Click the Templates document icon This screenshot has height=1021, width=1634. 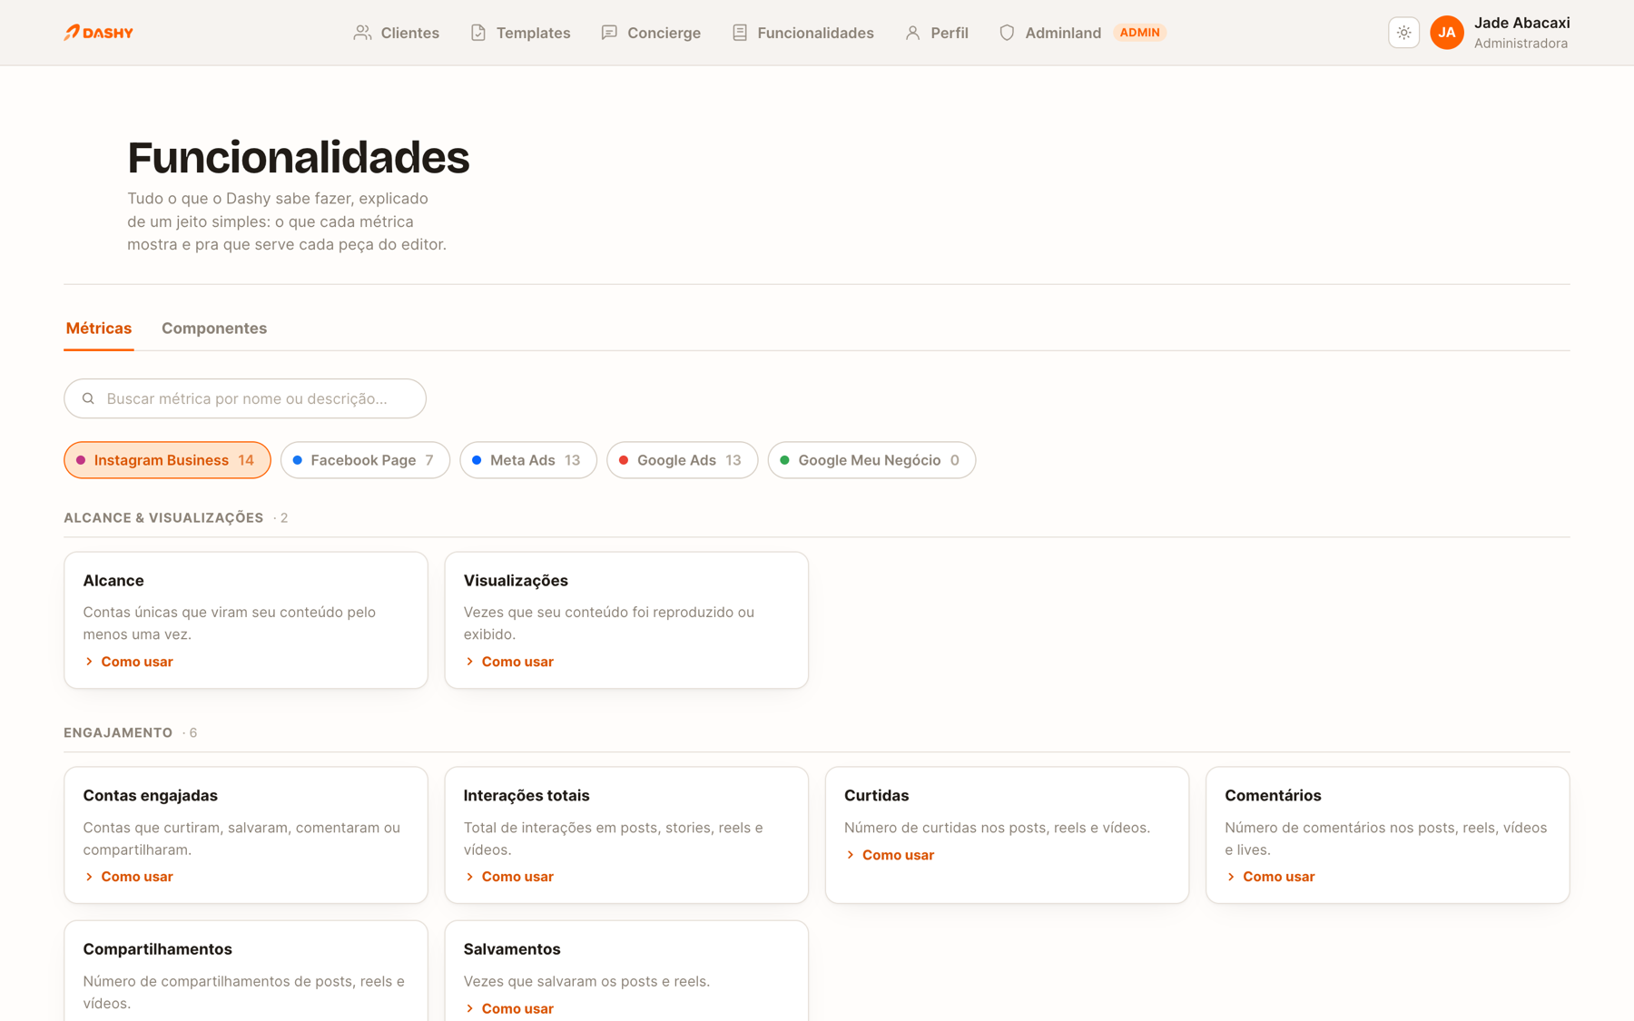478,33
